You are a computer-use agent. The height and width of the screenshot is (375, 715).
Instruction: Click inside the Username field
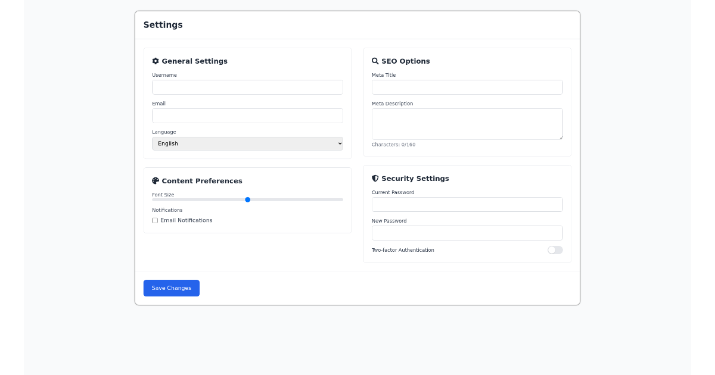(247, 87)
